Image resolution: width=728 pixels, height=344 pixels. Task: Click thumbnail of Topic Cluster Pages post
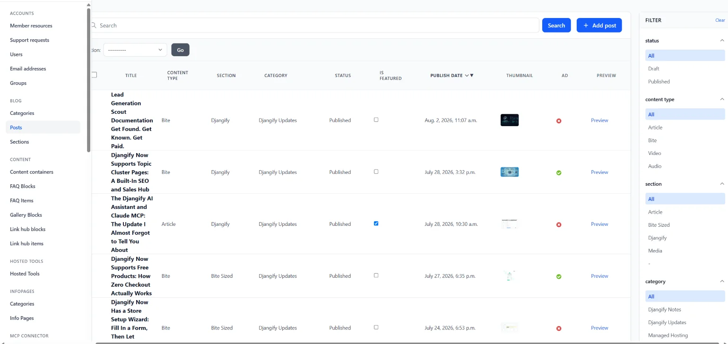(510, 172)
